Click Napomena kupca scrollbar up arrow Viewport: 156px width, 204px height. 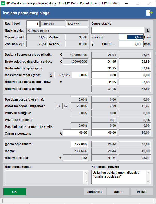tap(85, 173)
